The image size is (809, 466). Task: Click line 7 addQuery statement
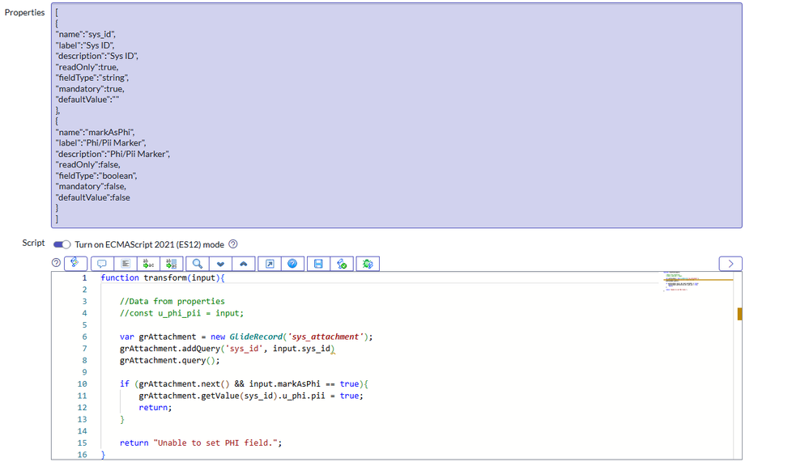click(x=227, y=349)
